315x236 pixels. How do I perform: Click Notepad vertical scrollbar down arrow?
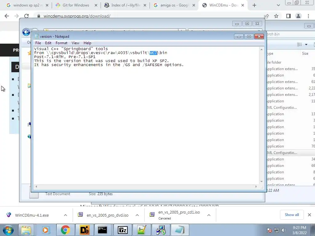tap(261, 181)
